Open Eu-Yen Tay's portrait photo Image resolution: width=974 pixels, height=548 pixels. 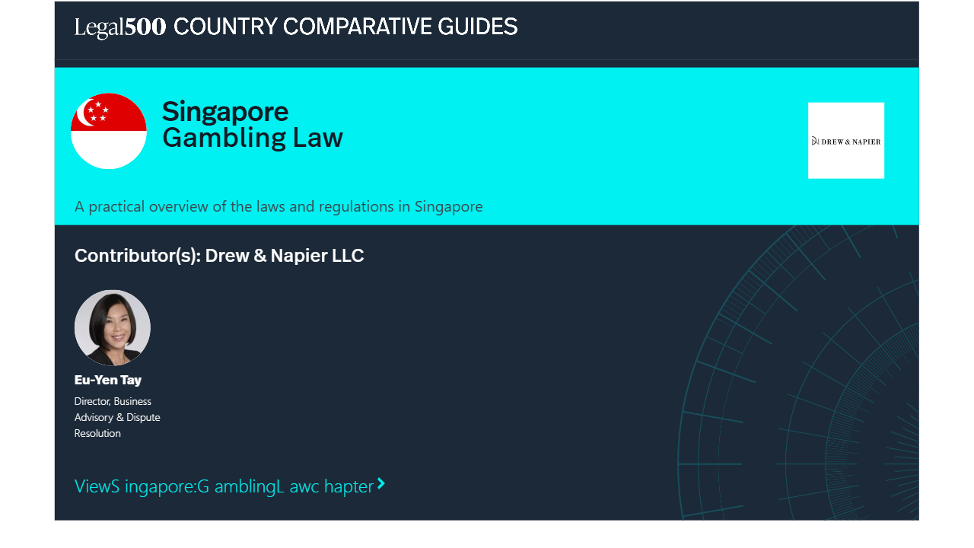click(x=113, y=327)
